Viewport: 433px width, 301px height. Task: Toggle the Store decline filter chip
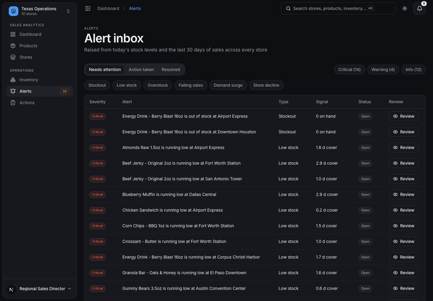[x=266, y=85]
